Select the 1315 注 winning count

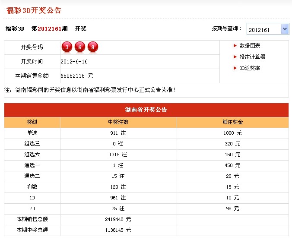pos(118,155)
